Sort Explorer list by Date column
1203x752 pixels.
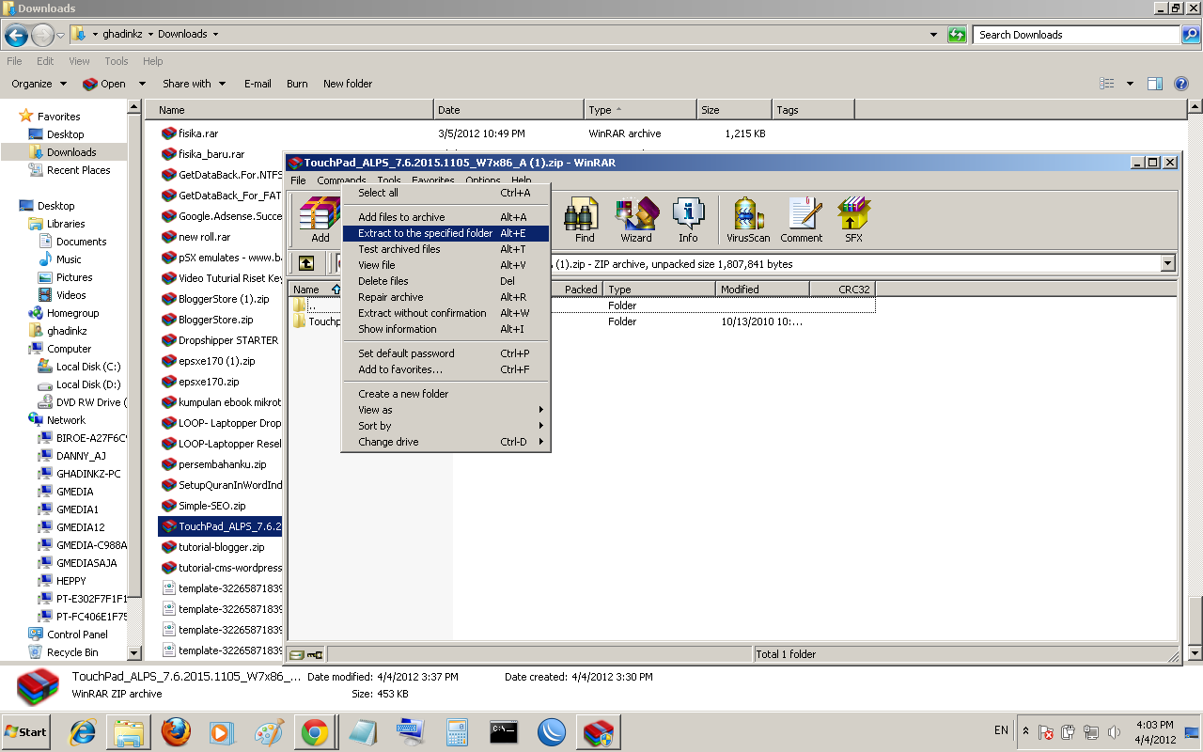(x=508, y=110)
